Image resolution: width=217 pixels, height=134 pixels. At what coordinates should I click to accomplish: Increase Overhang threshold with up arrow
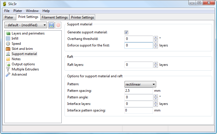coord(156,37)
